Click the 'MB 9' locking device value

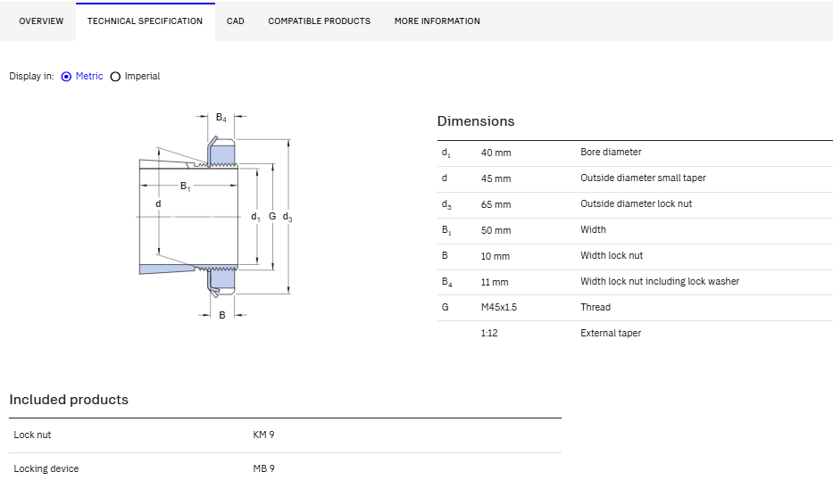[x=263, y=468]
